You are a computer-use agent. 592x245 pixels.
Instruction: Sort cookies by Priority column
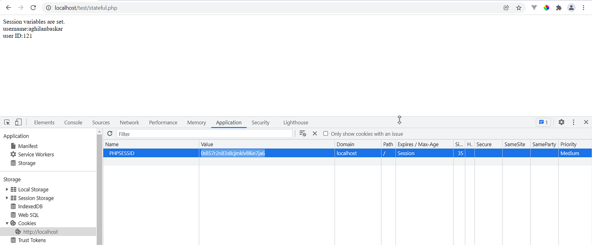(x=575, y=144)
